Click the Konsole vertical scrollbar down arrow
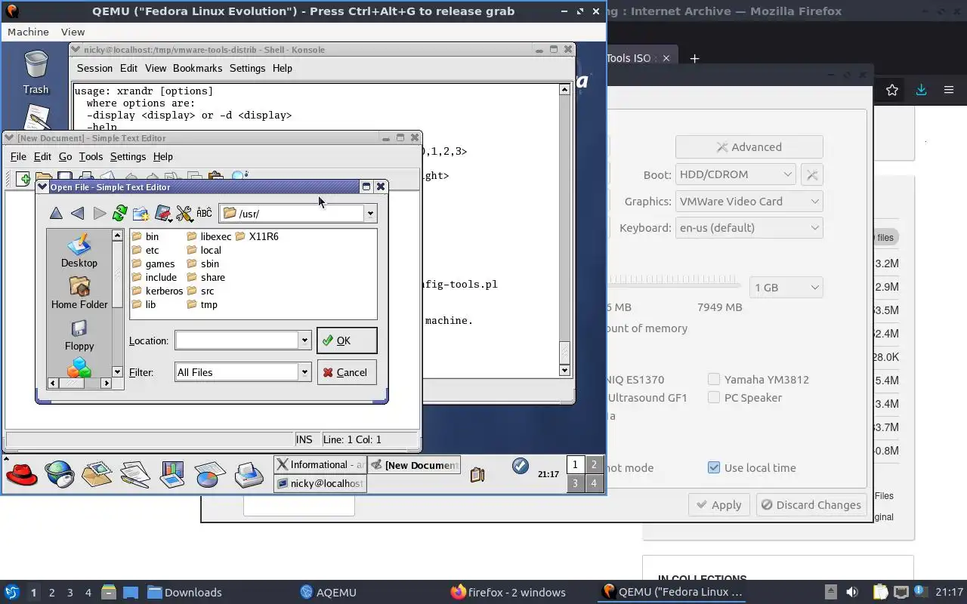 (x=564, y=370)
